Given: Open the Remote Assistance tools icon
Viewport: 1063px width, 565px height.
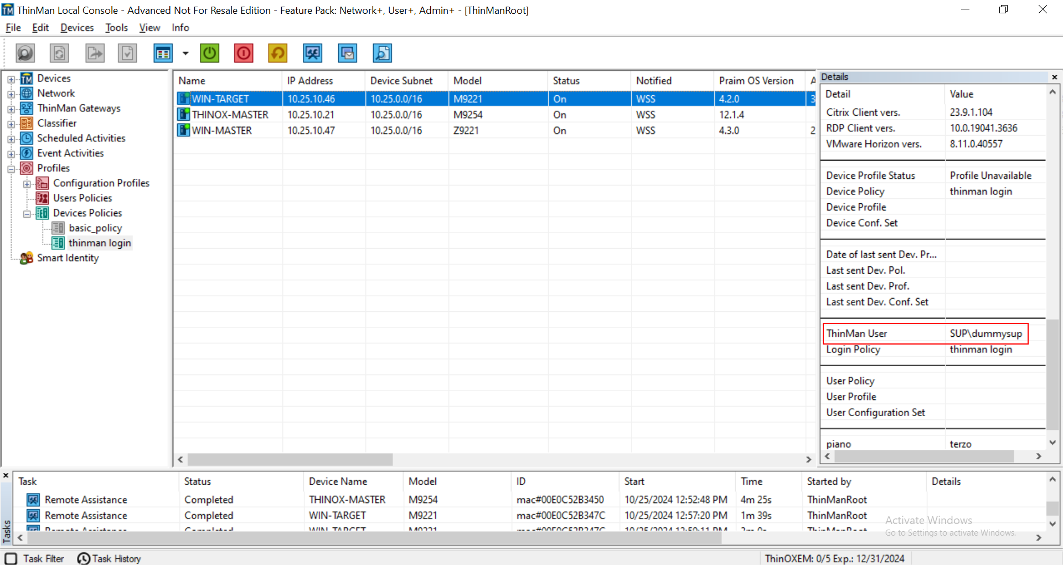Looking at the screenshot, I should pyautogui.click(x=313, y=53).
